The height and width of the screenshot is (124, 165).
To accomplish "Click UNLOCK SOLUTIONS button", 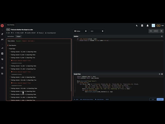I will click(x=87, y=99).
